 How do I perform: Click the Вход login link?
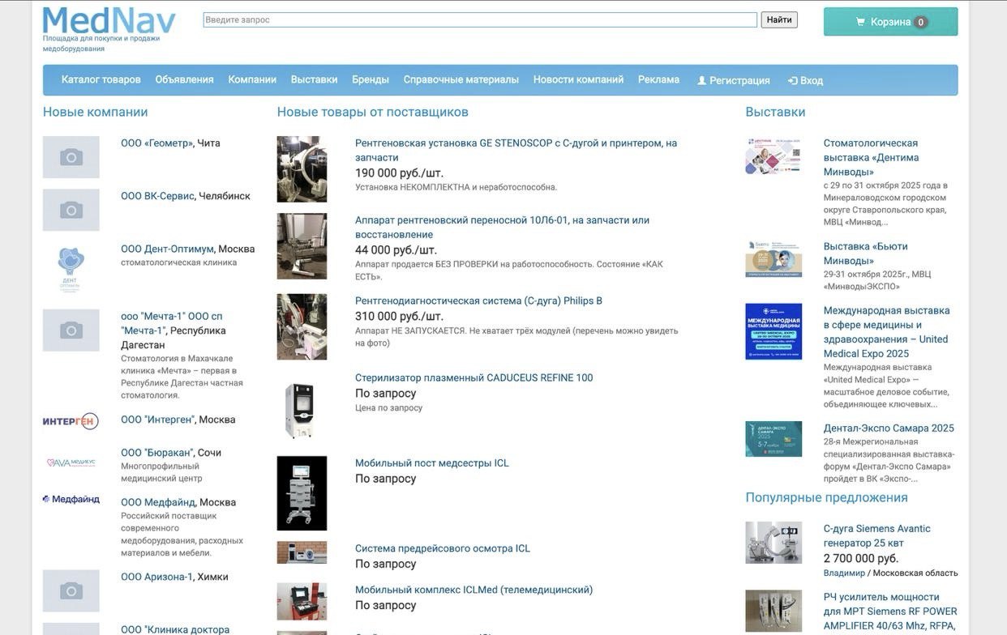click(805, 80)
